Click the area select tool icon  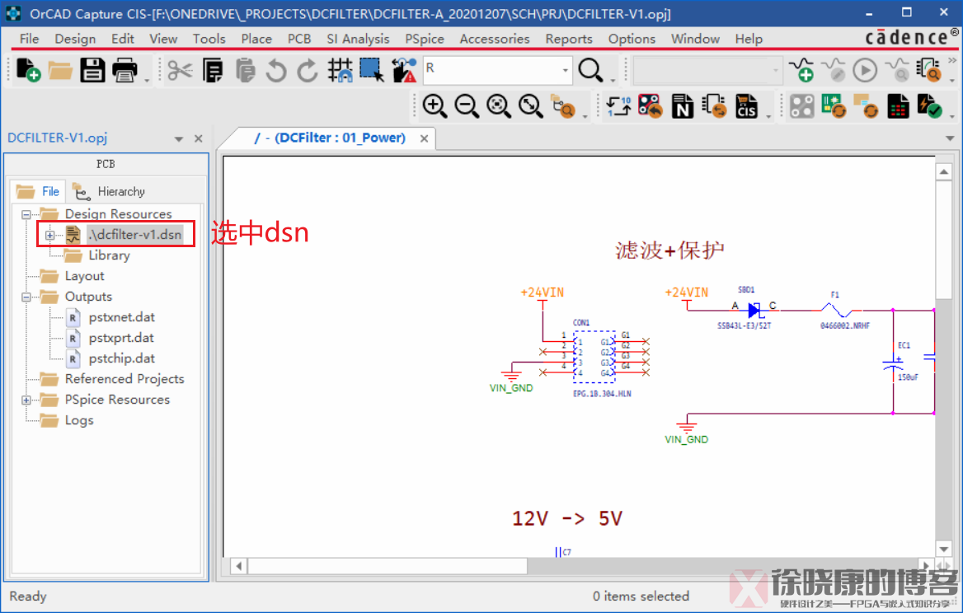372,71
